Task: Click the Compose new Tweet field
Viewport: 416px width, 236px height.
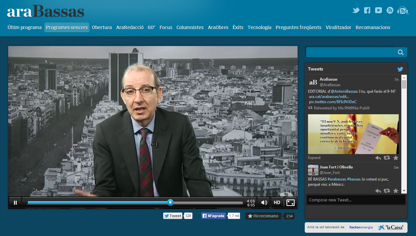Action: click(x=356, y=200)
